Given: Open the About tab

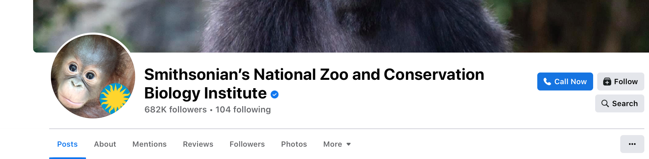Looking at the screenshot, I should [x=105, y=144].
